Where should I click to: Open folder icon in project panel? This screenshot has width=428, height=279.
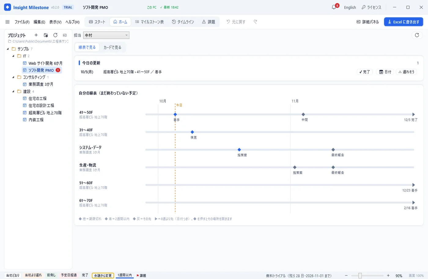[46, 35]
